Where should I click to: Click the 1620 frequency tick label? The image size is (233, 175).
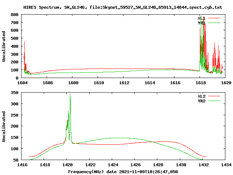click(x=226, y=83)
